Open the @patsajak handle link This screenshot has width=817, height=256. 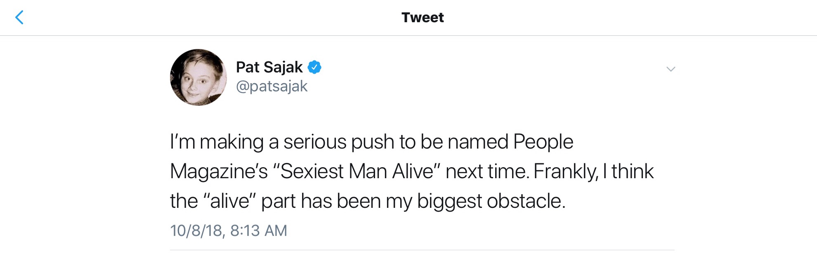pyautogui.click(x=272, y=86)
